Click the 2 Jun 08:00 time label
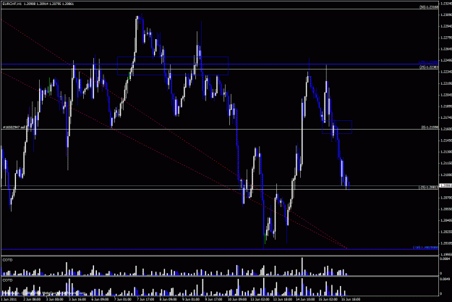Screen dimensions: 452x302 pos(32,299)
